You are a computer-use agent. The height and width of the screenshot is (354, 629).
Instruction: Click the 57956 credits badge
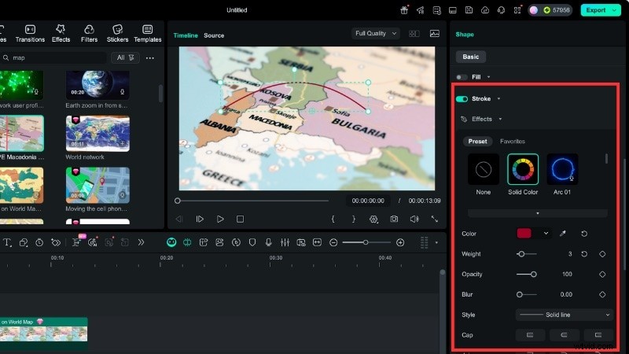click(x=556, y=10)
